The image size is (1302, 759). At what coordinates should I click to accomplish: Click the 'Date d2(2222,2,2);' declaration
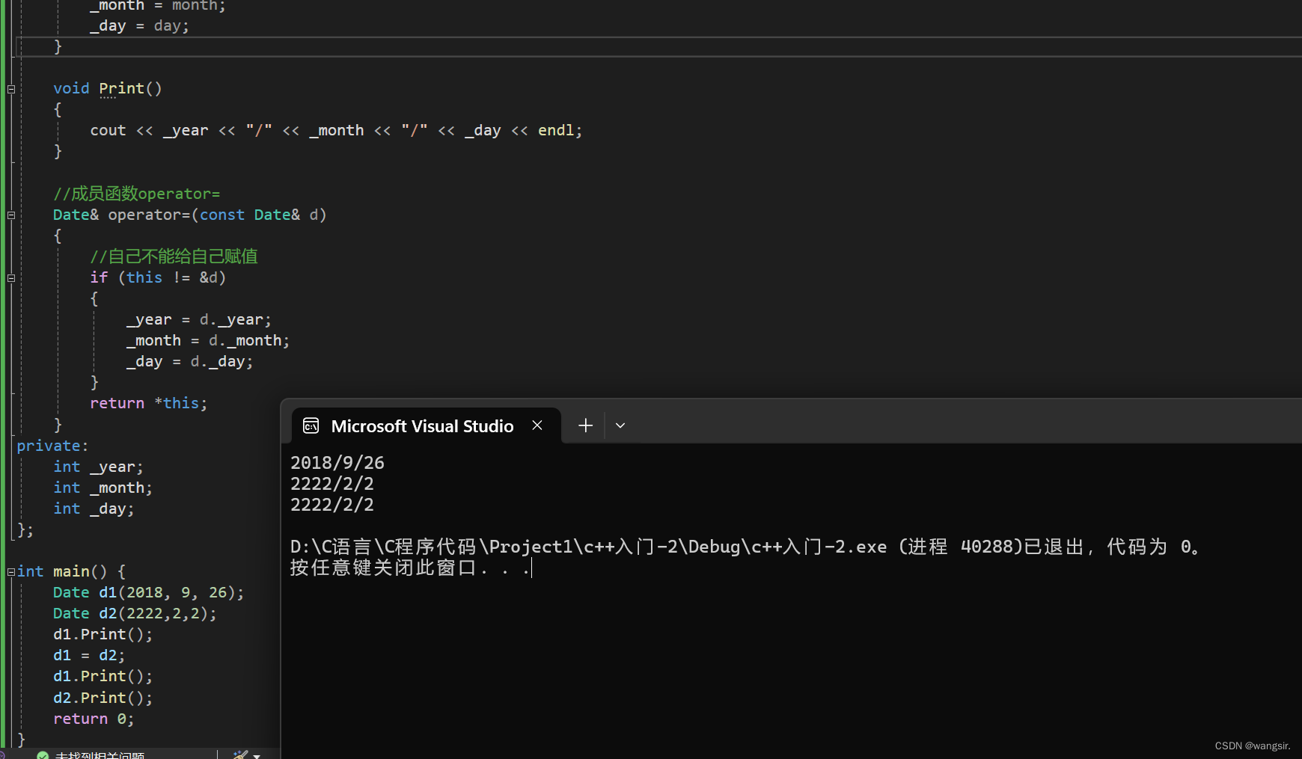tap(135, 614)
